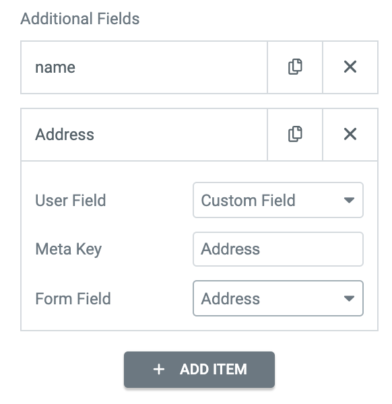The image size is (392, 404).
Task: Open the Form Field dropdown
Action: pyautogui.click(x=277, y=298)
